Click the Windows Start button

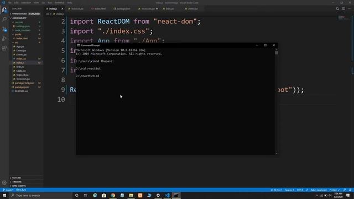click(x=4, y=195)
